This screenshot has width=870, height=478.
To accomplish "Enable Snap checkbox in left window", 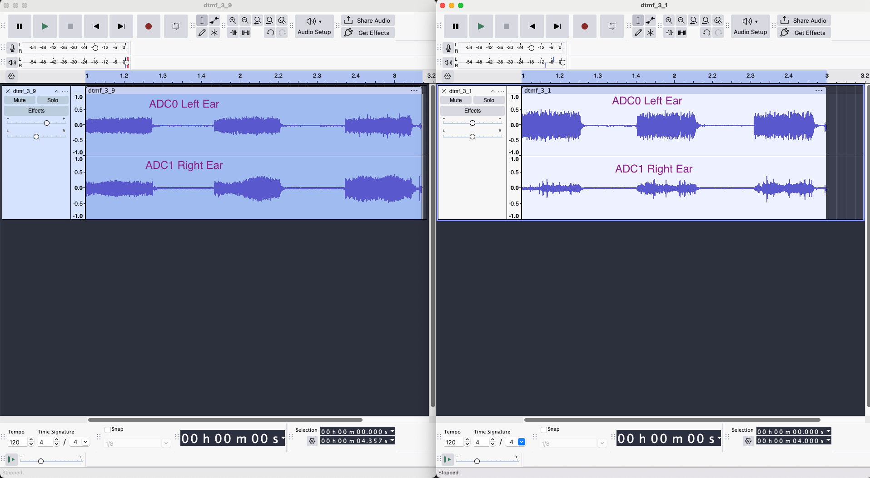I will [x=108, y=429].
